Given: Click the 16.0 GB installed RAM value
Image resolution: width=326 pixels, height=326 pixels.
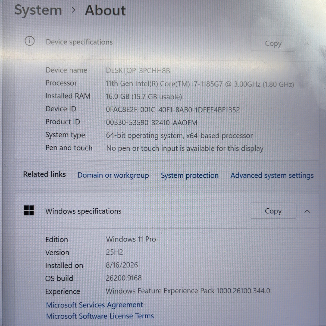Looking at the screenshot, I should point(144,97).
